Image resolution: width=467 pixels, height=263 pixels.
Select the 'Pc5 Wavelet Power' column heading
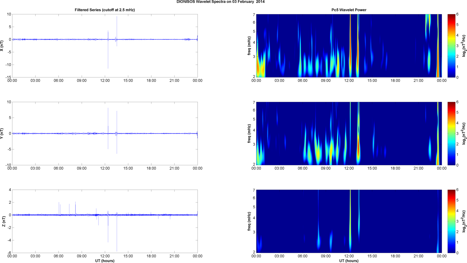(349, 10)
